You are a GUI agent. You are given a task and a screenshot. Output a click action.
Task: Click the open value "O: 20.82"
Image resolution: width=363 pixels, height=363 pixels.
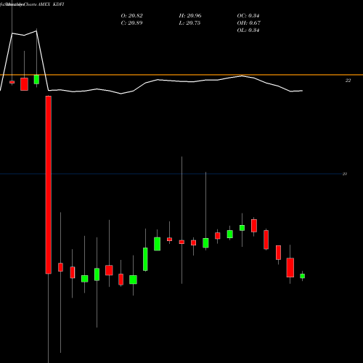pyautogui.click(x=131, y=16)
